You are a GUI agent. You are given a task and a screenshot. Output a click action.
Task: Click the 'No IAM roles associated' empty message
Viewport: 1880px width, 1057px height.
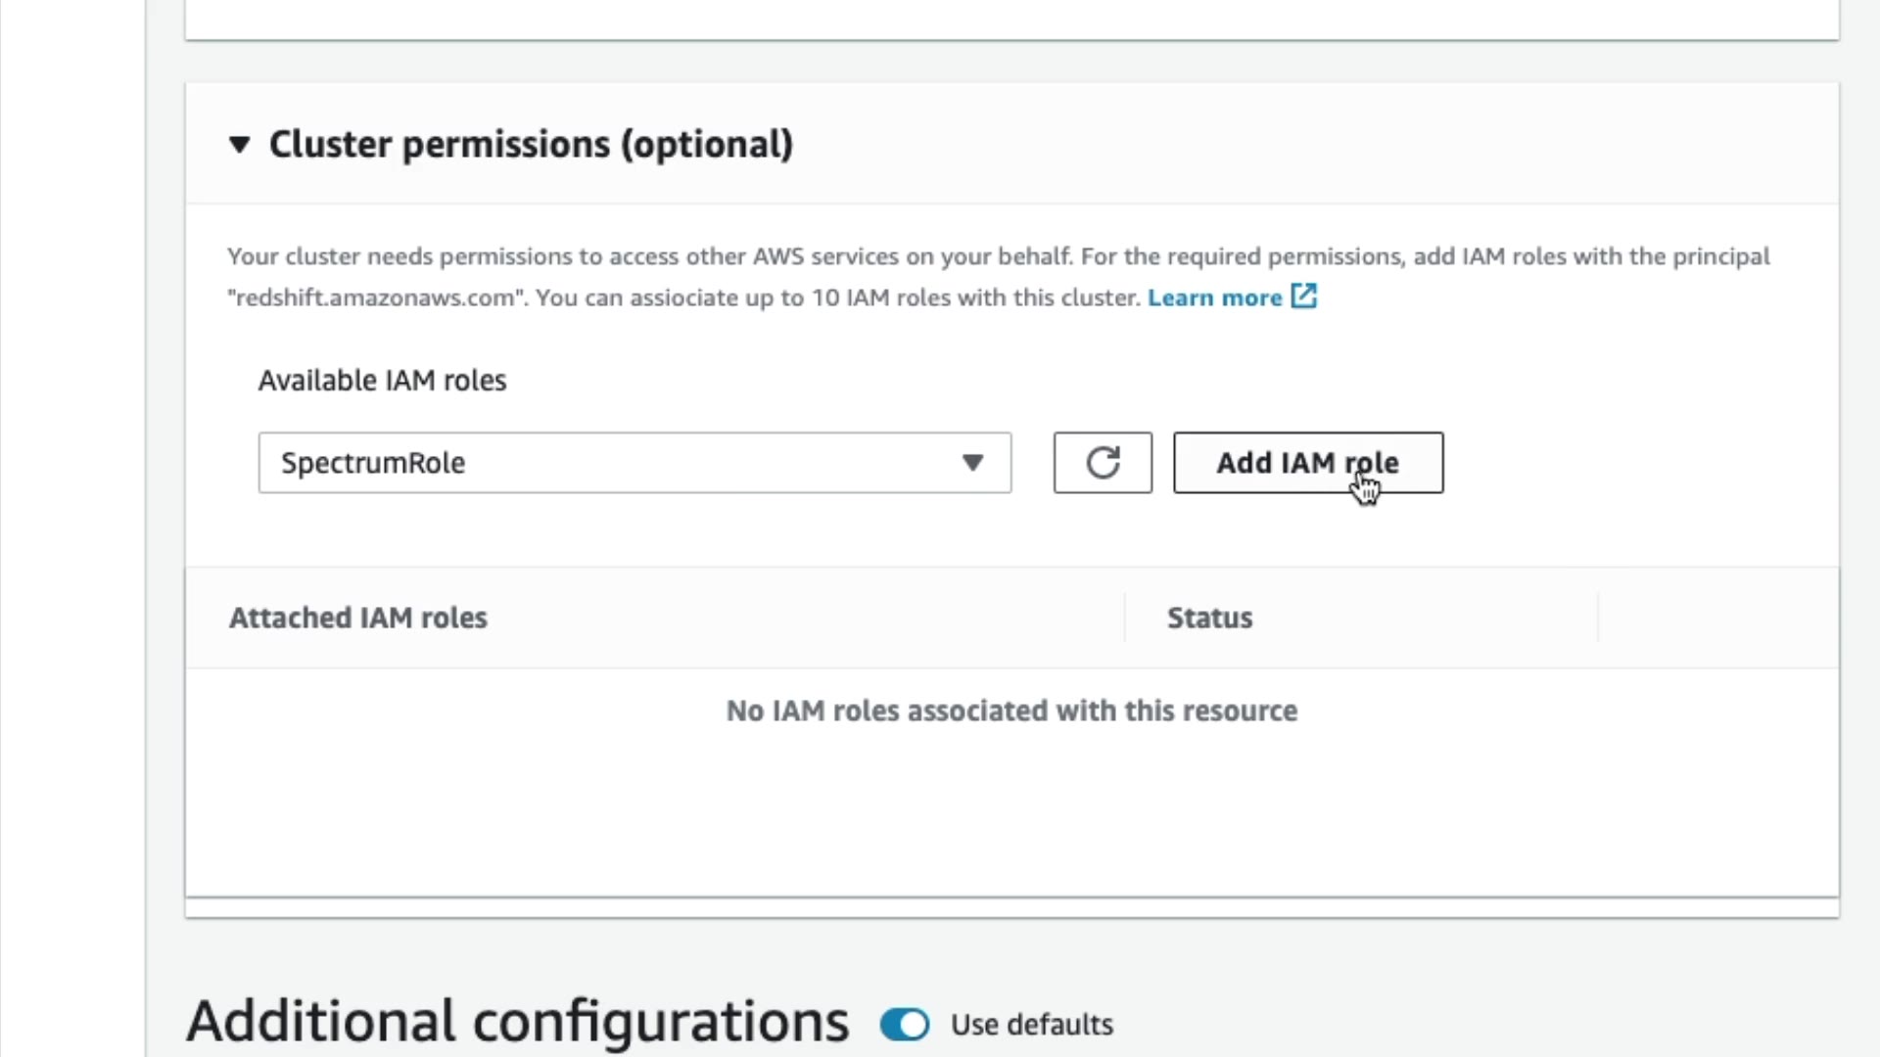pos(1011,711)
